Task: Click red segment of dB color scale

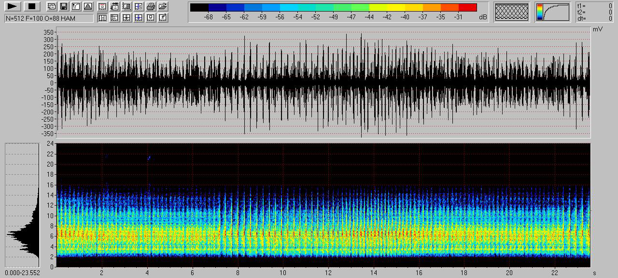Action: click(467, 7)
